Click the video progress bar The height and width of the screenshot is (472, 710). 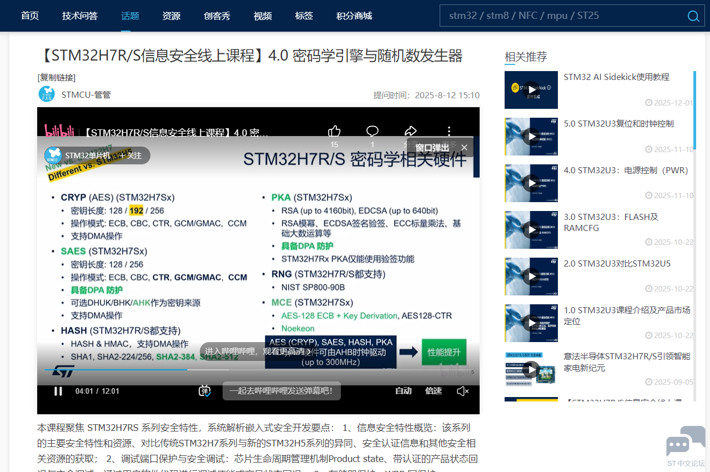[x=258, y=370]
